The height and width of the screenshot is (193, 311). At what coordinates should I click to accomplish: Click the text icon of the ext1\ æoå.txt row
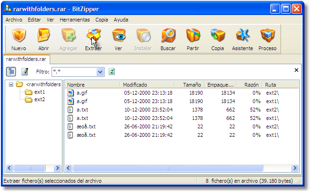70,135
